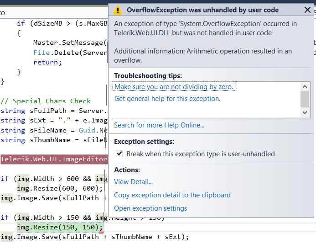The height and width of the screenshot is (244, 316).
Task: Click the 'return;' statement in the code
Action: pos(48,62)
